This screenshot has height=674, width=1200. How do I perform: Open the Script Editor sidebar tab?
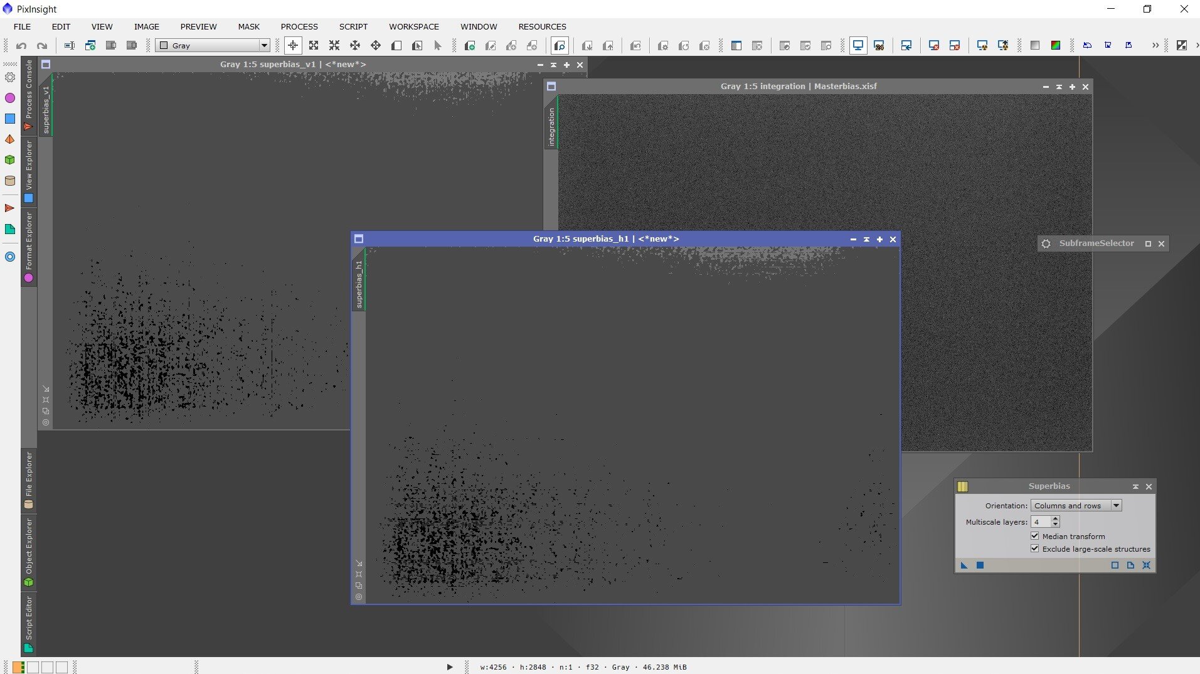click(28, 624)
